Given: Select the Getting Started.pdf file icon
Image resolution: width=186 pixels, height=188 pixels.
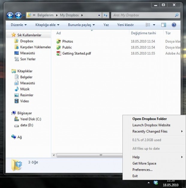Looking at the screenshot, I should (58, 53).
